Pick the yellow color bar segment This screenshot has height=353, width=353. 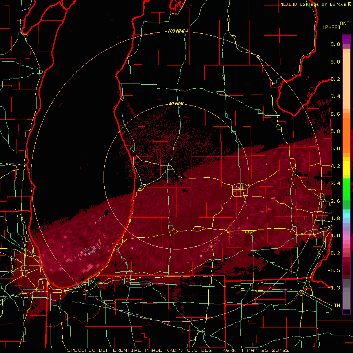[x=346, y=168]
